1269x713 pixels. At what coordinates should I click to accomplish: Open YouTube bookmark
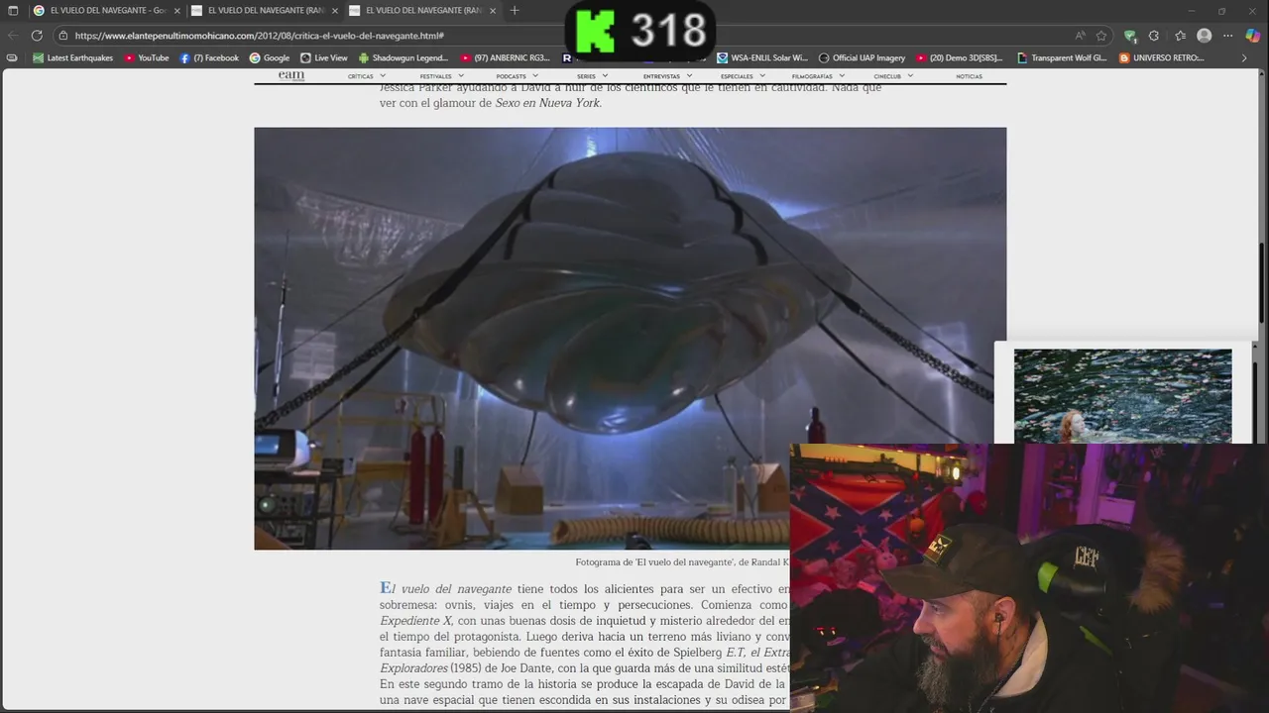[x=147, y=58]
